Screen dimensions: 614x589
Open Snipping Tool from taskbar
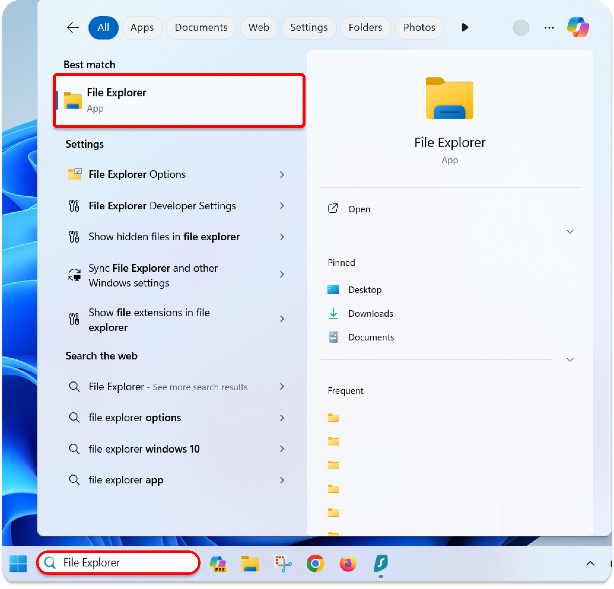(283, 563)
